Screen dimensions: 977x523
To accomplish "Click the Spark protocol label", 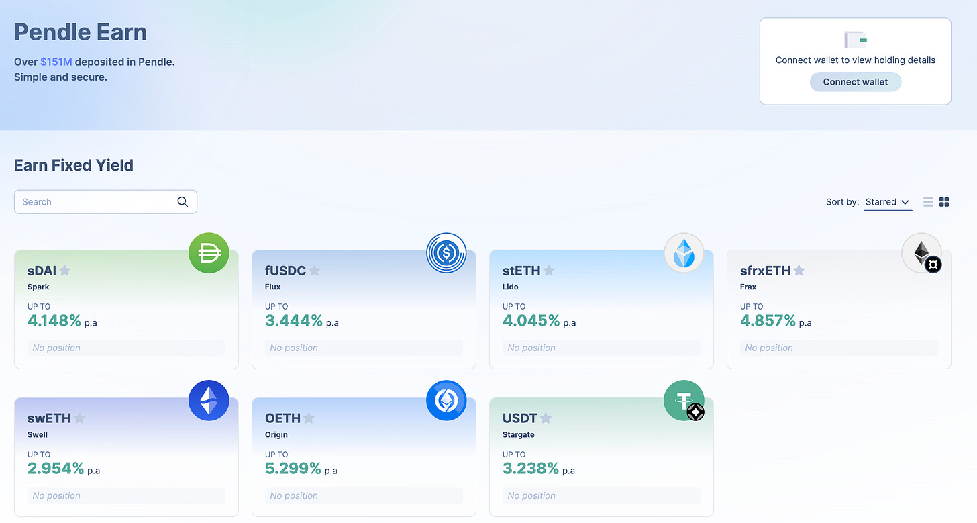I will (38, 287).
